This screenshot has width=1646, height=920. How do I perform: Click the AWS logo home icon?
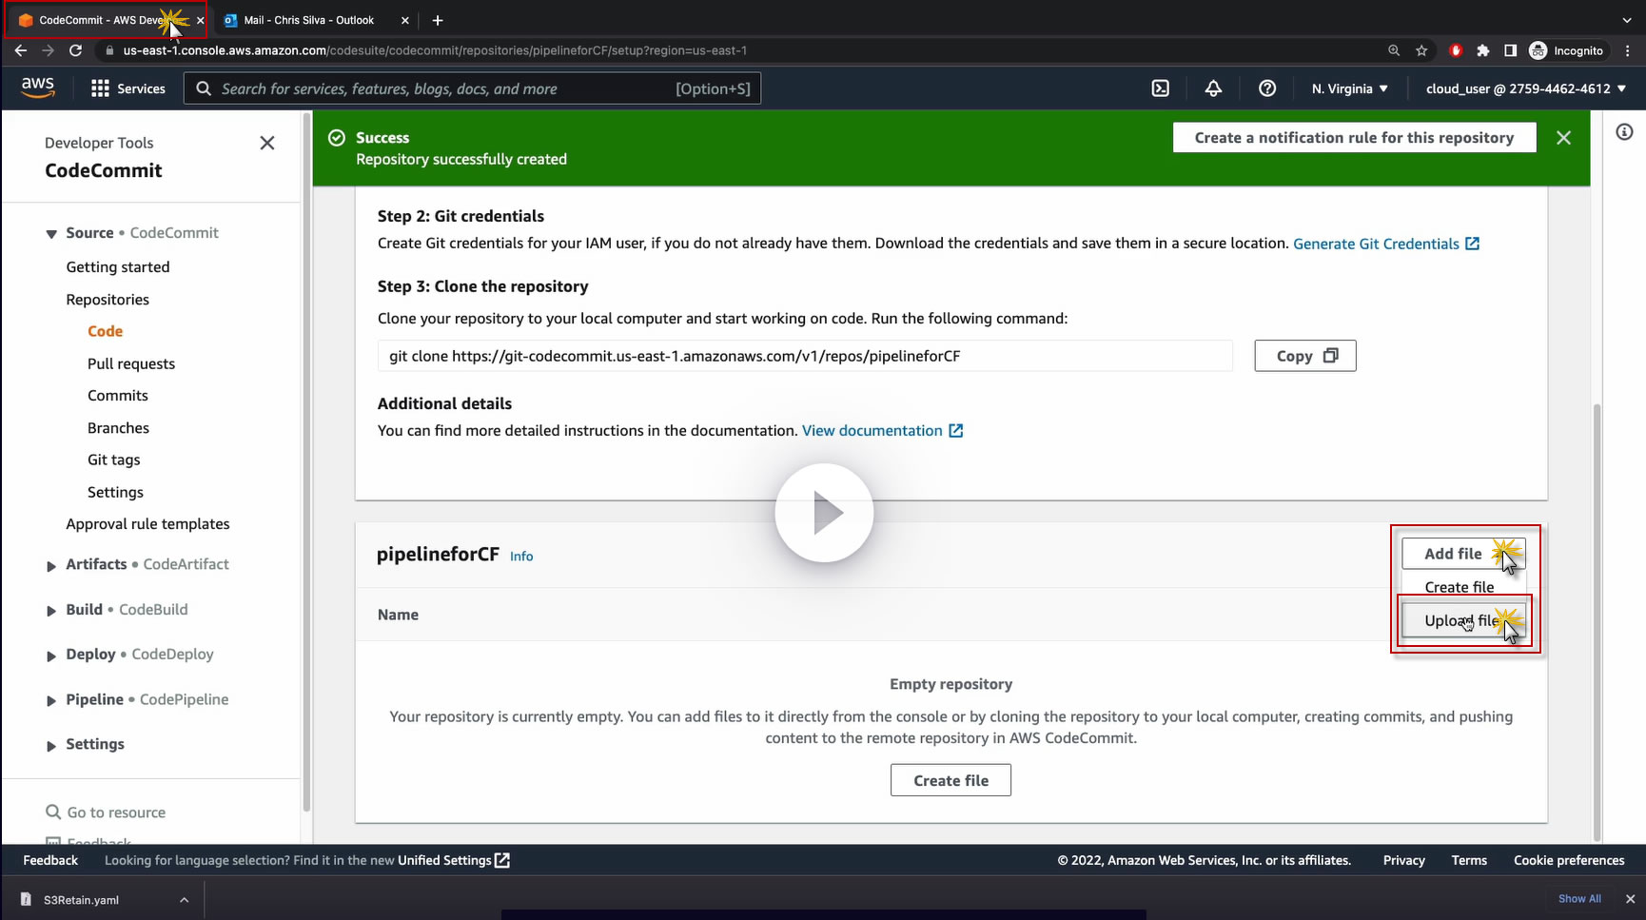(38, 88)
